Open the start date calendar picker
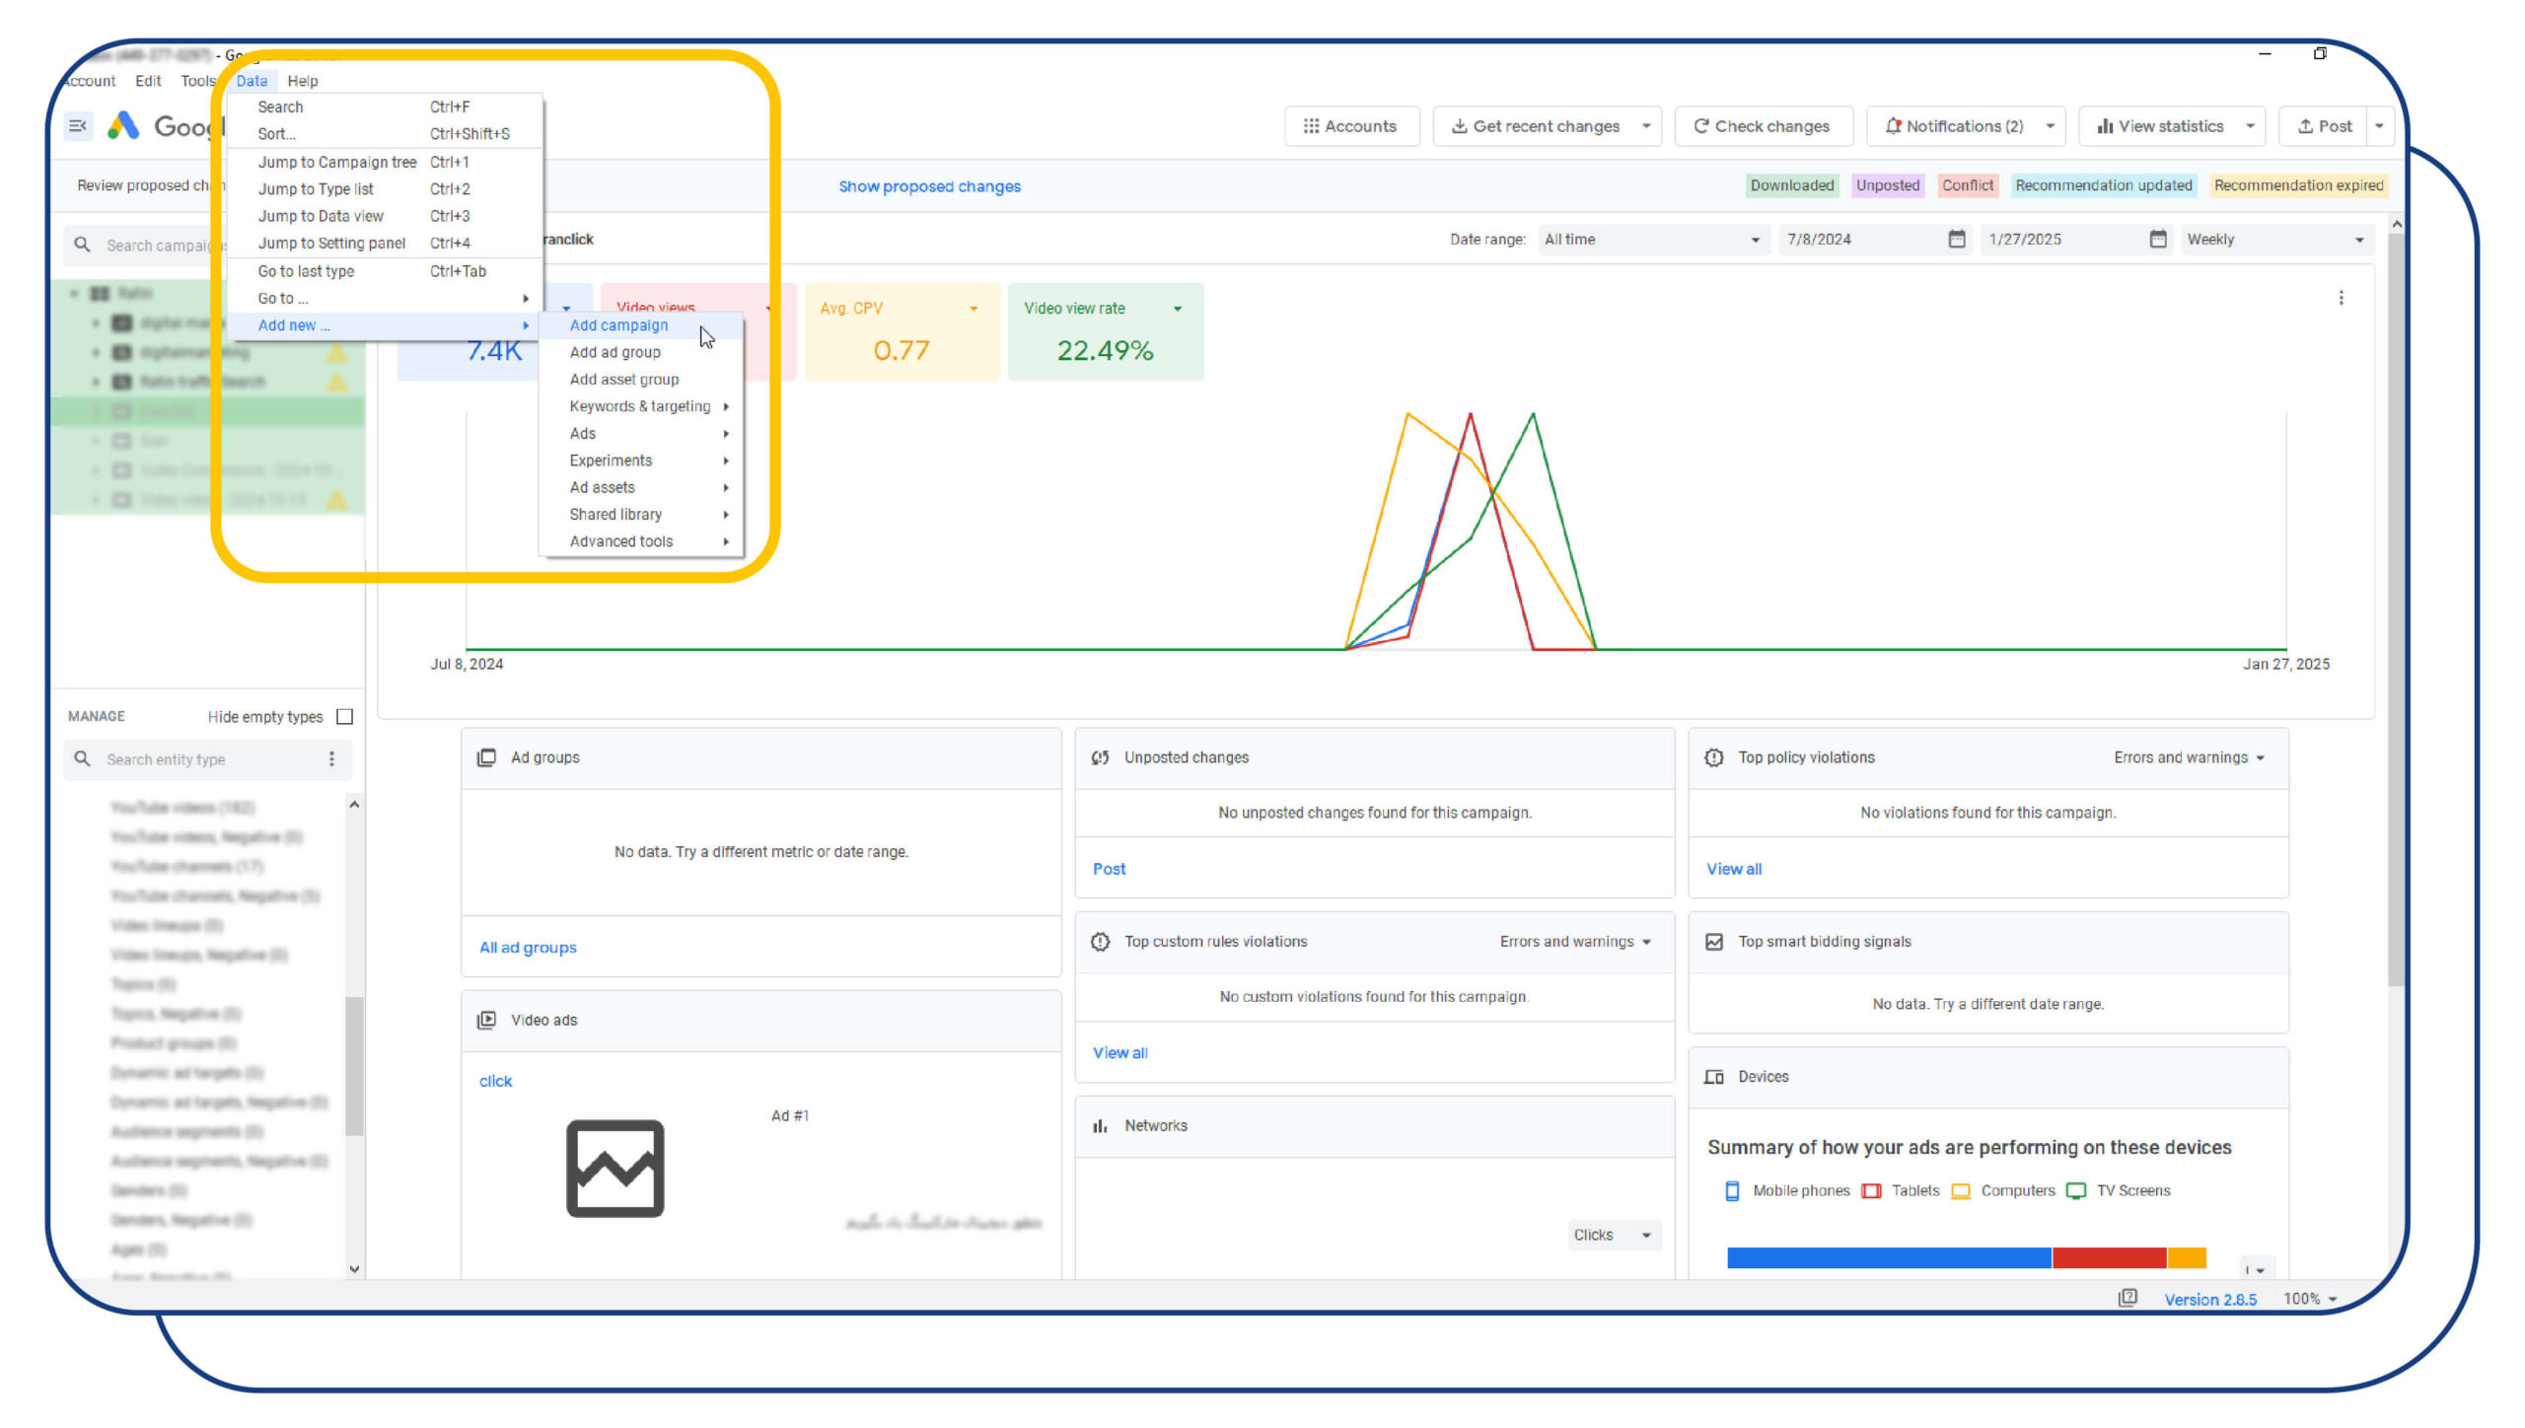 [x=1957, y=239]
